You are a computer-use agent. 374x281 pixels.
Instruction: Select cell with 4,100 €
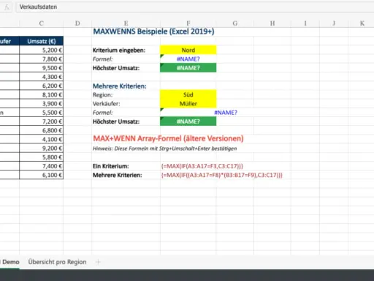click(42, 139)
